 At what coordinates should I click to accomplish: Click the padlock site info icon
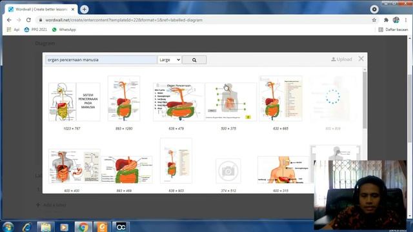pos(40,20)
